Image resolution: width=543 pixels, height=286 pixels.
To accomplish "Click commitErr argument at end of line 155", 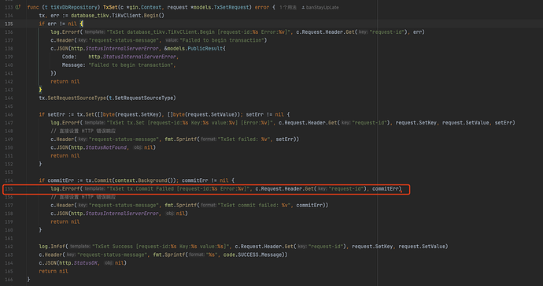I will [386, 188].
